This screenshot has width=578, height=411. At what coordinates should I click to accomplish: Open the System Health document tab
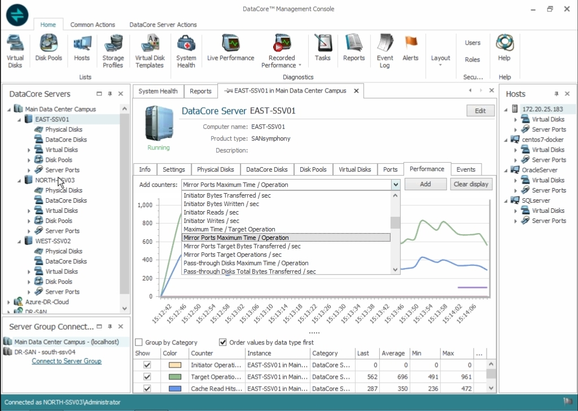click(158, 91)
